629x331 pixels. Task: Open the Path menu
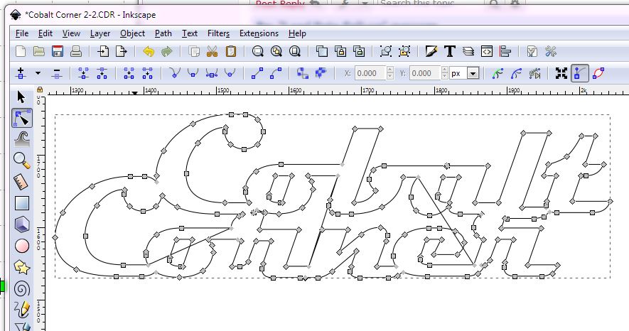pyautogui.click(x=163, y=33)
